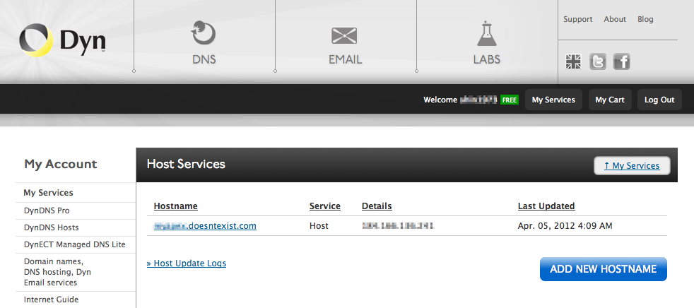
Task: Click the LABS label text
Action: coord(487,59)
